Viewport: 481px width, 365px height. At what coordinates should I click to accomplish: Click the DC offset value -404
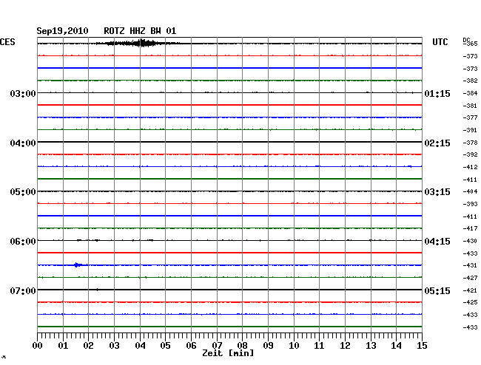pyautogui.click(x=470, y=191)
